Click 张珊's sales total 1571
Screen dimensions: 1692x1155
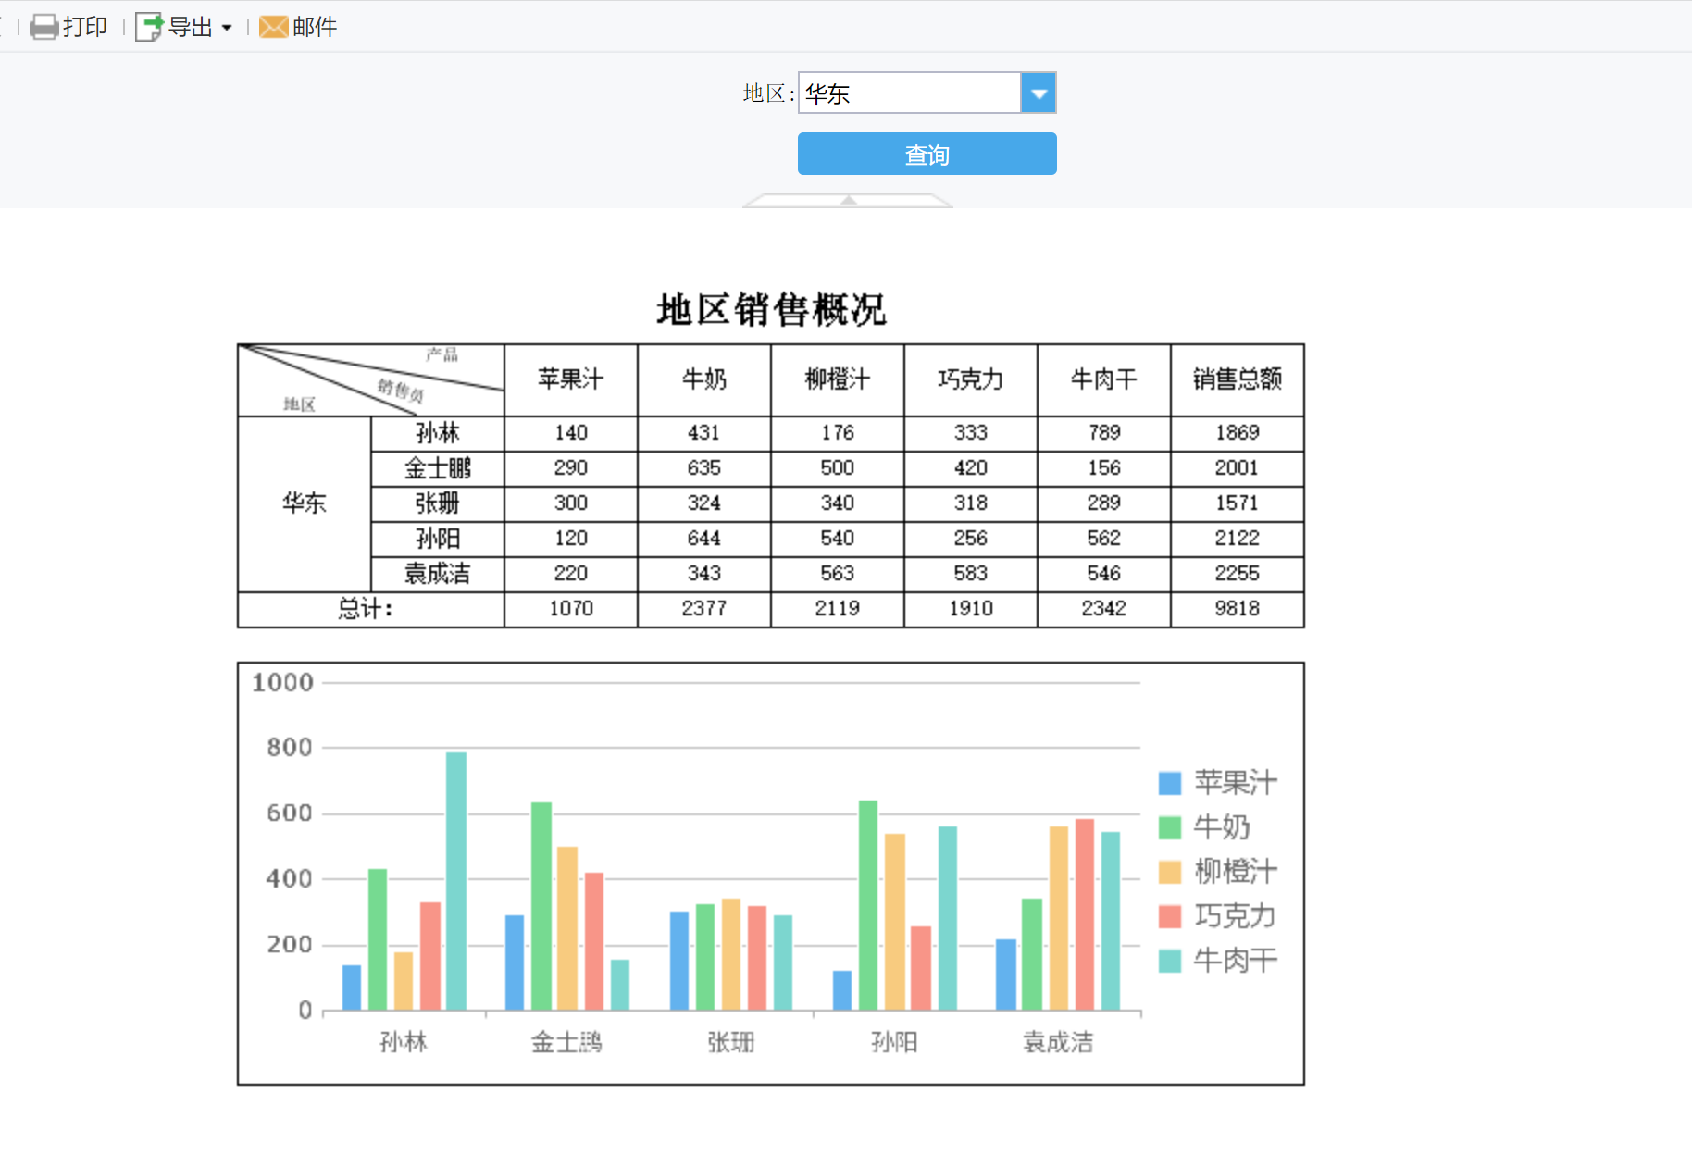[x=1238, y=504]
